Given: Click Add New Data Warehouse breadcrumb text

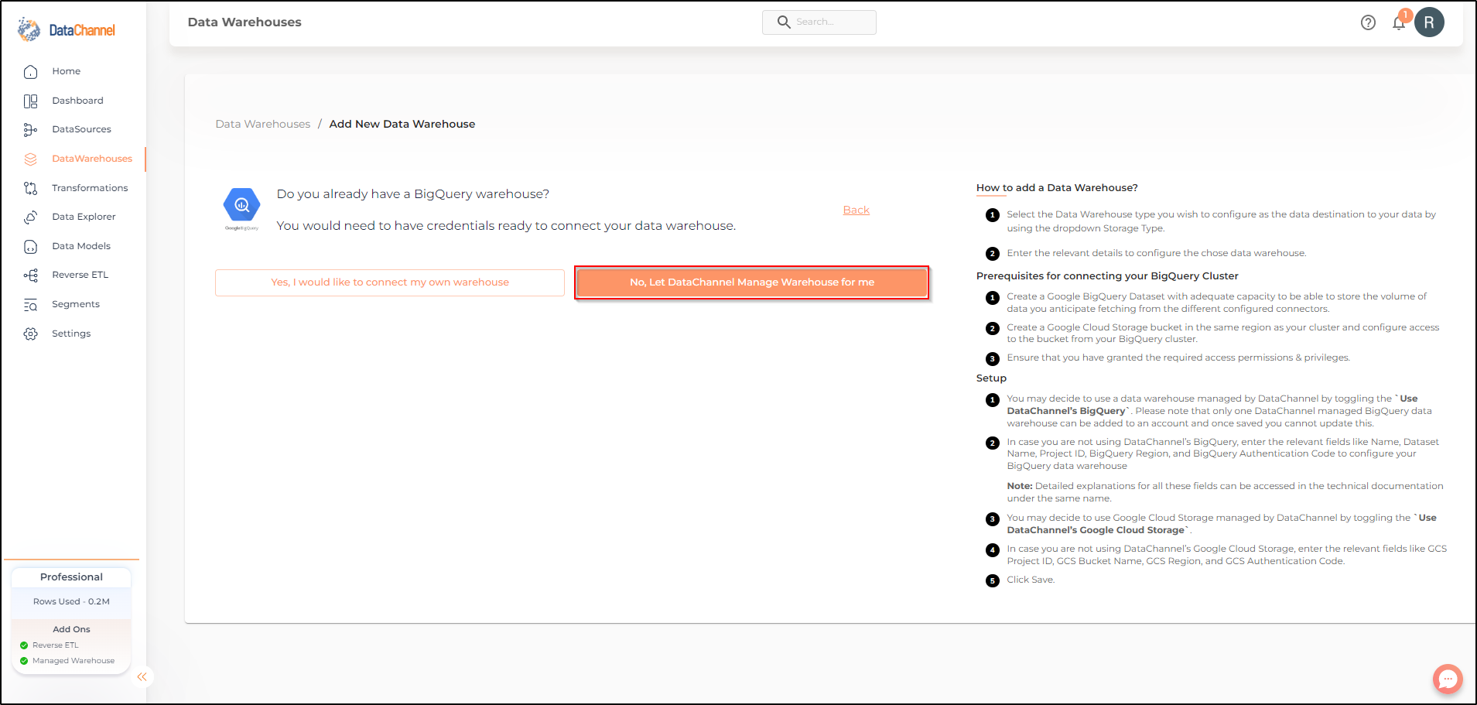Looking at the screenshot, I should point(402,124).
